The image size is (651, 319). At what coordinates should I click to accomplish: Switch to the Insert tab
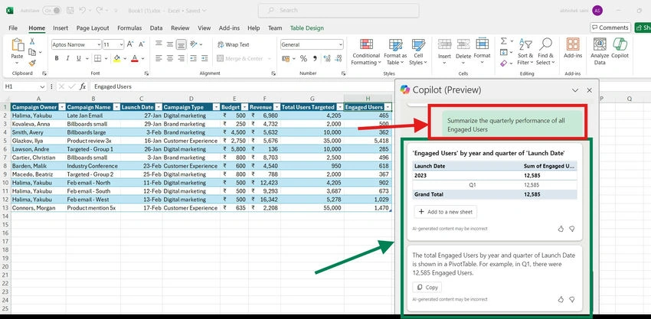pyautogui.click(x=61, y=28)
